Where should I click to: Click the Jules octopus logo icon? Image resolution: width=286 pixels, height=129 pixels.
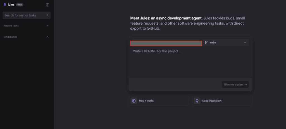tap(5, 5)
